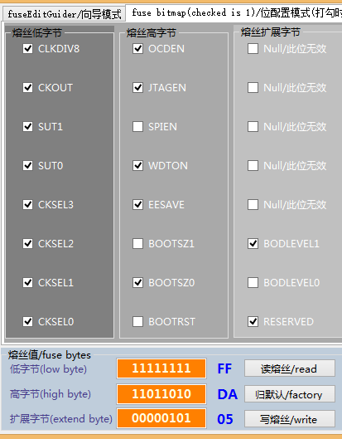Check the BODLEVEL0 checkbox
Screen dimensions: 342x439
pos(253,282)
